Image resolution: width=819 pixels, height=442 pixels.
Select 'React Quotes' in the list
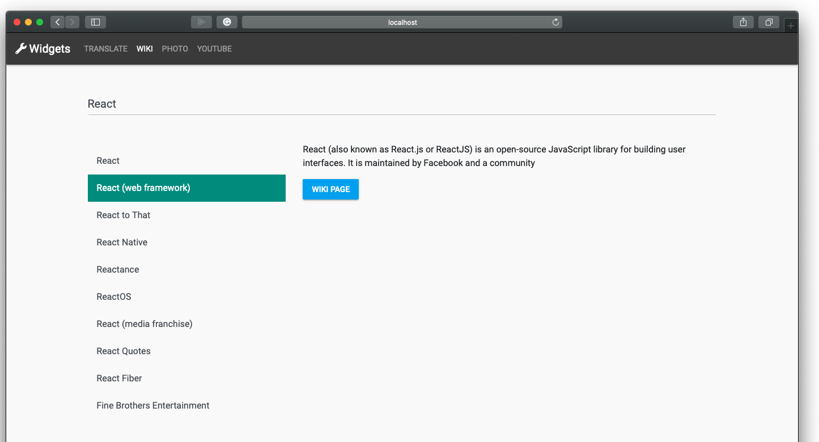pos(186,351)
